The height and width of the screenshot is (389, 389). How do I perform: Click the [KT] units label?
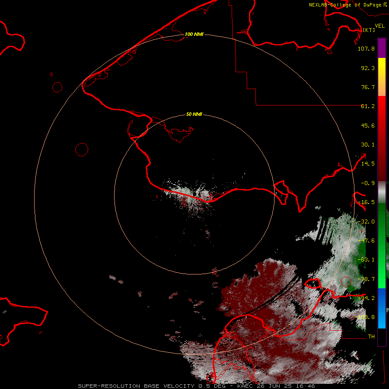[369, 30]
